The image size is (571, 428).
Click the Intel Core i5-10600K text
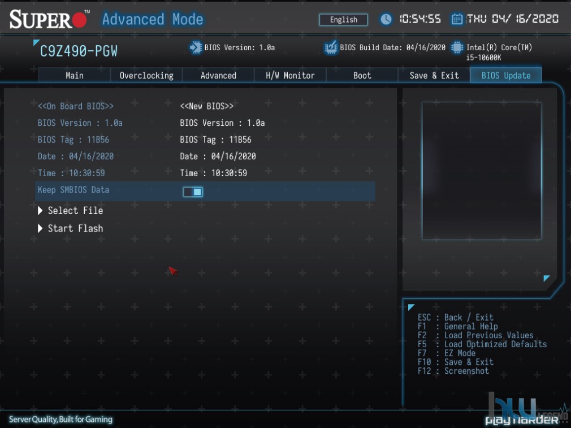tap(499, 52)
